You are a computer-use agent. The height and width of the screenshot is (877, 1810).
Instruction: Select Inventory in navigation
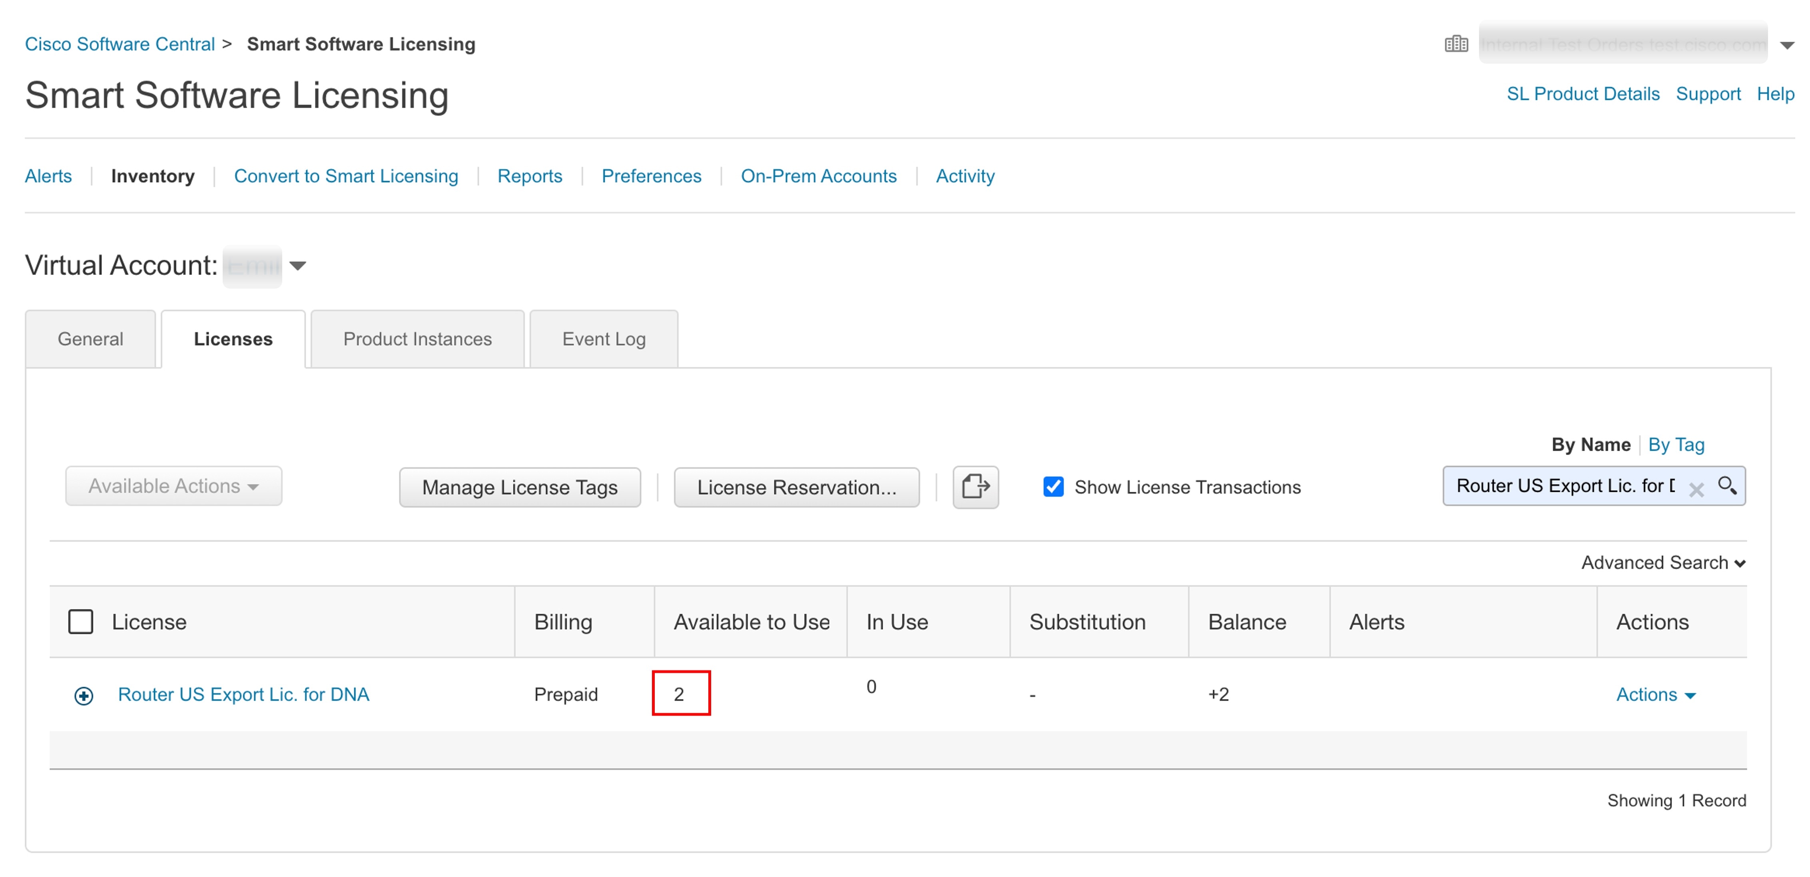click(x=152, y=175)
